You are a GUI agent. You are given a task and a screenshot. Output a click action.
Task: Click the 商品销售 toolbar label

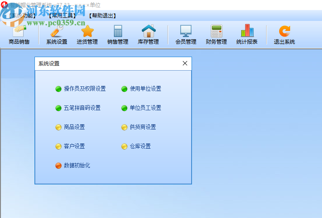point(19,42)
